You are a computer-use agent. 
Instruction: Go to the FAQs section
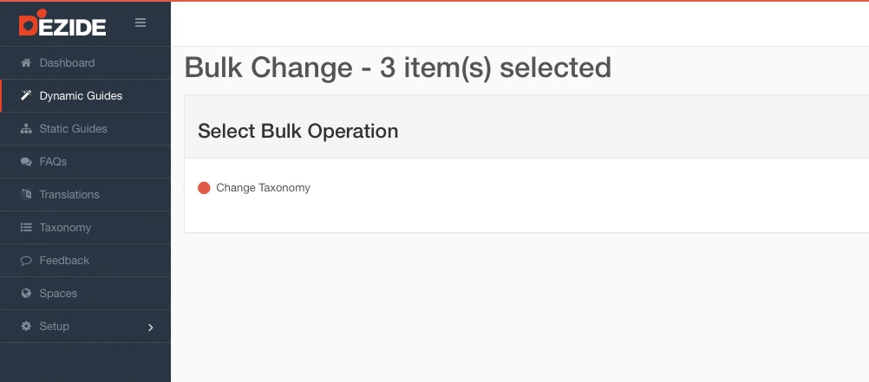[85, 161]
